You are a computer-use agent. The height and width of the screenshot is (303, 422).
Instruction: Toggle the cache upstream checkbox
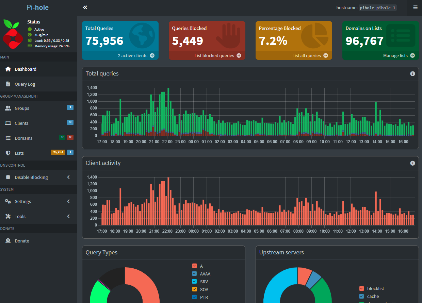coord(362,296)
